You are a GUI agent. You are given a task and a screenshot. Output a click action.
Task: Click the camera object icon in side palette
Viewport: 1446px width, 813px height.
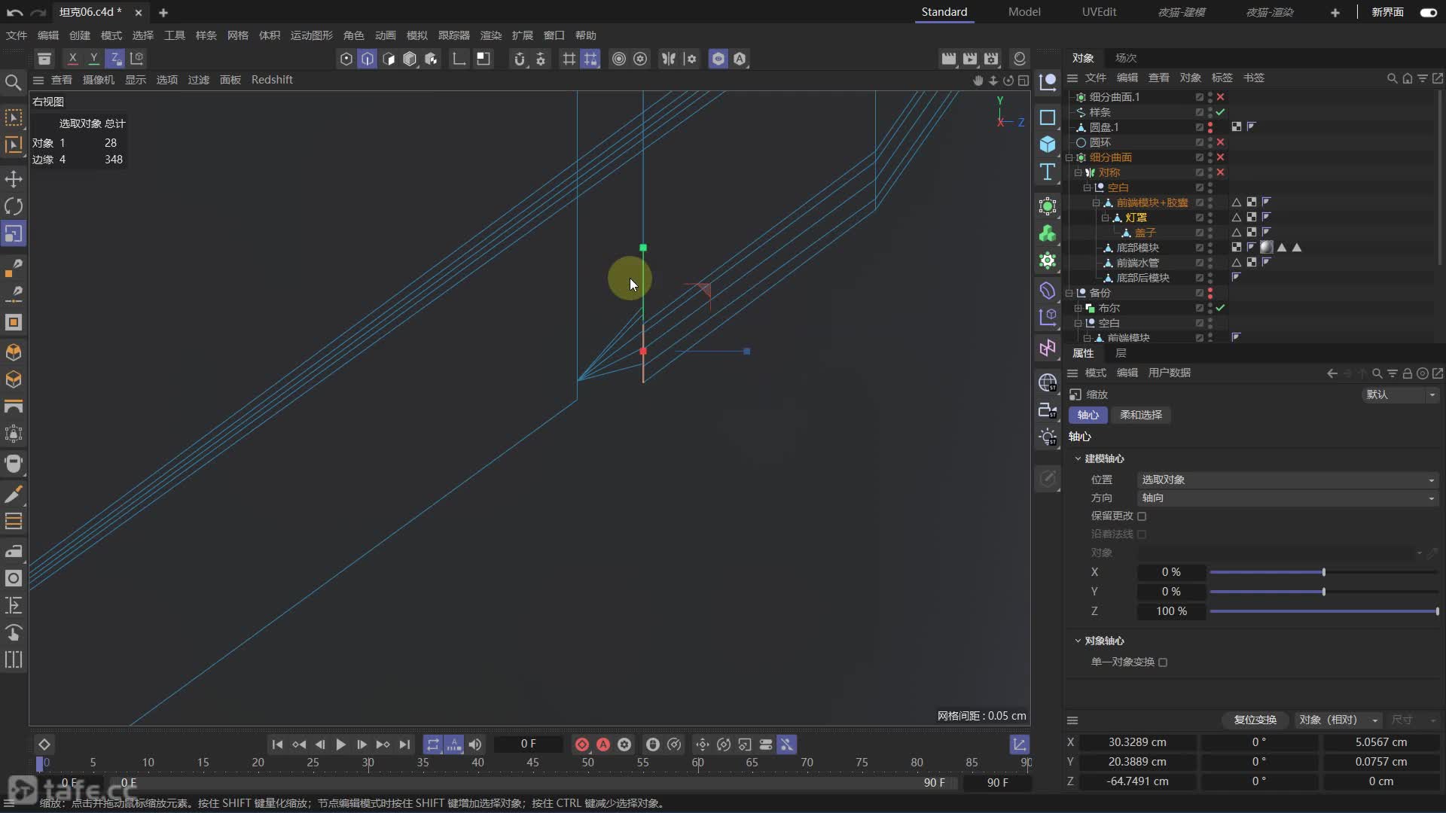[x=1048, y=410]
